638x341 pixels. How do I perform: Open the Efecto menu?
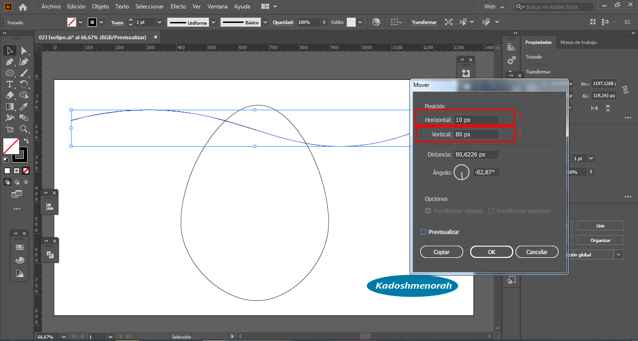[x=178, y=7]
